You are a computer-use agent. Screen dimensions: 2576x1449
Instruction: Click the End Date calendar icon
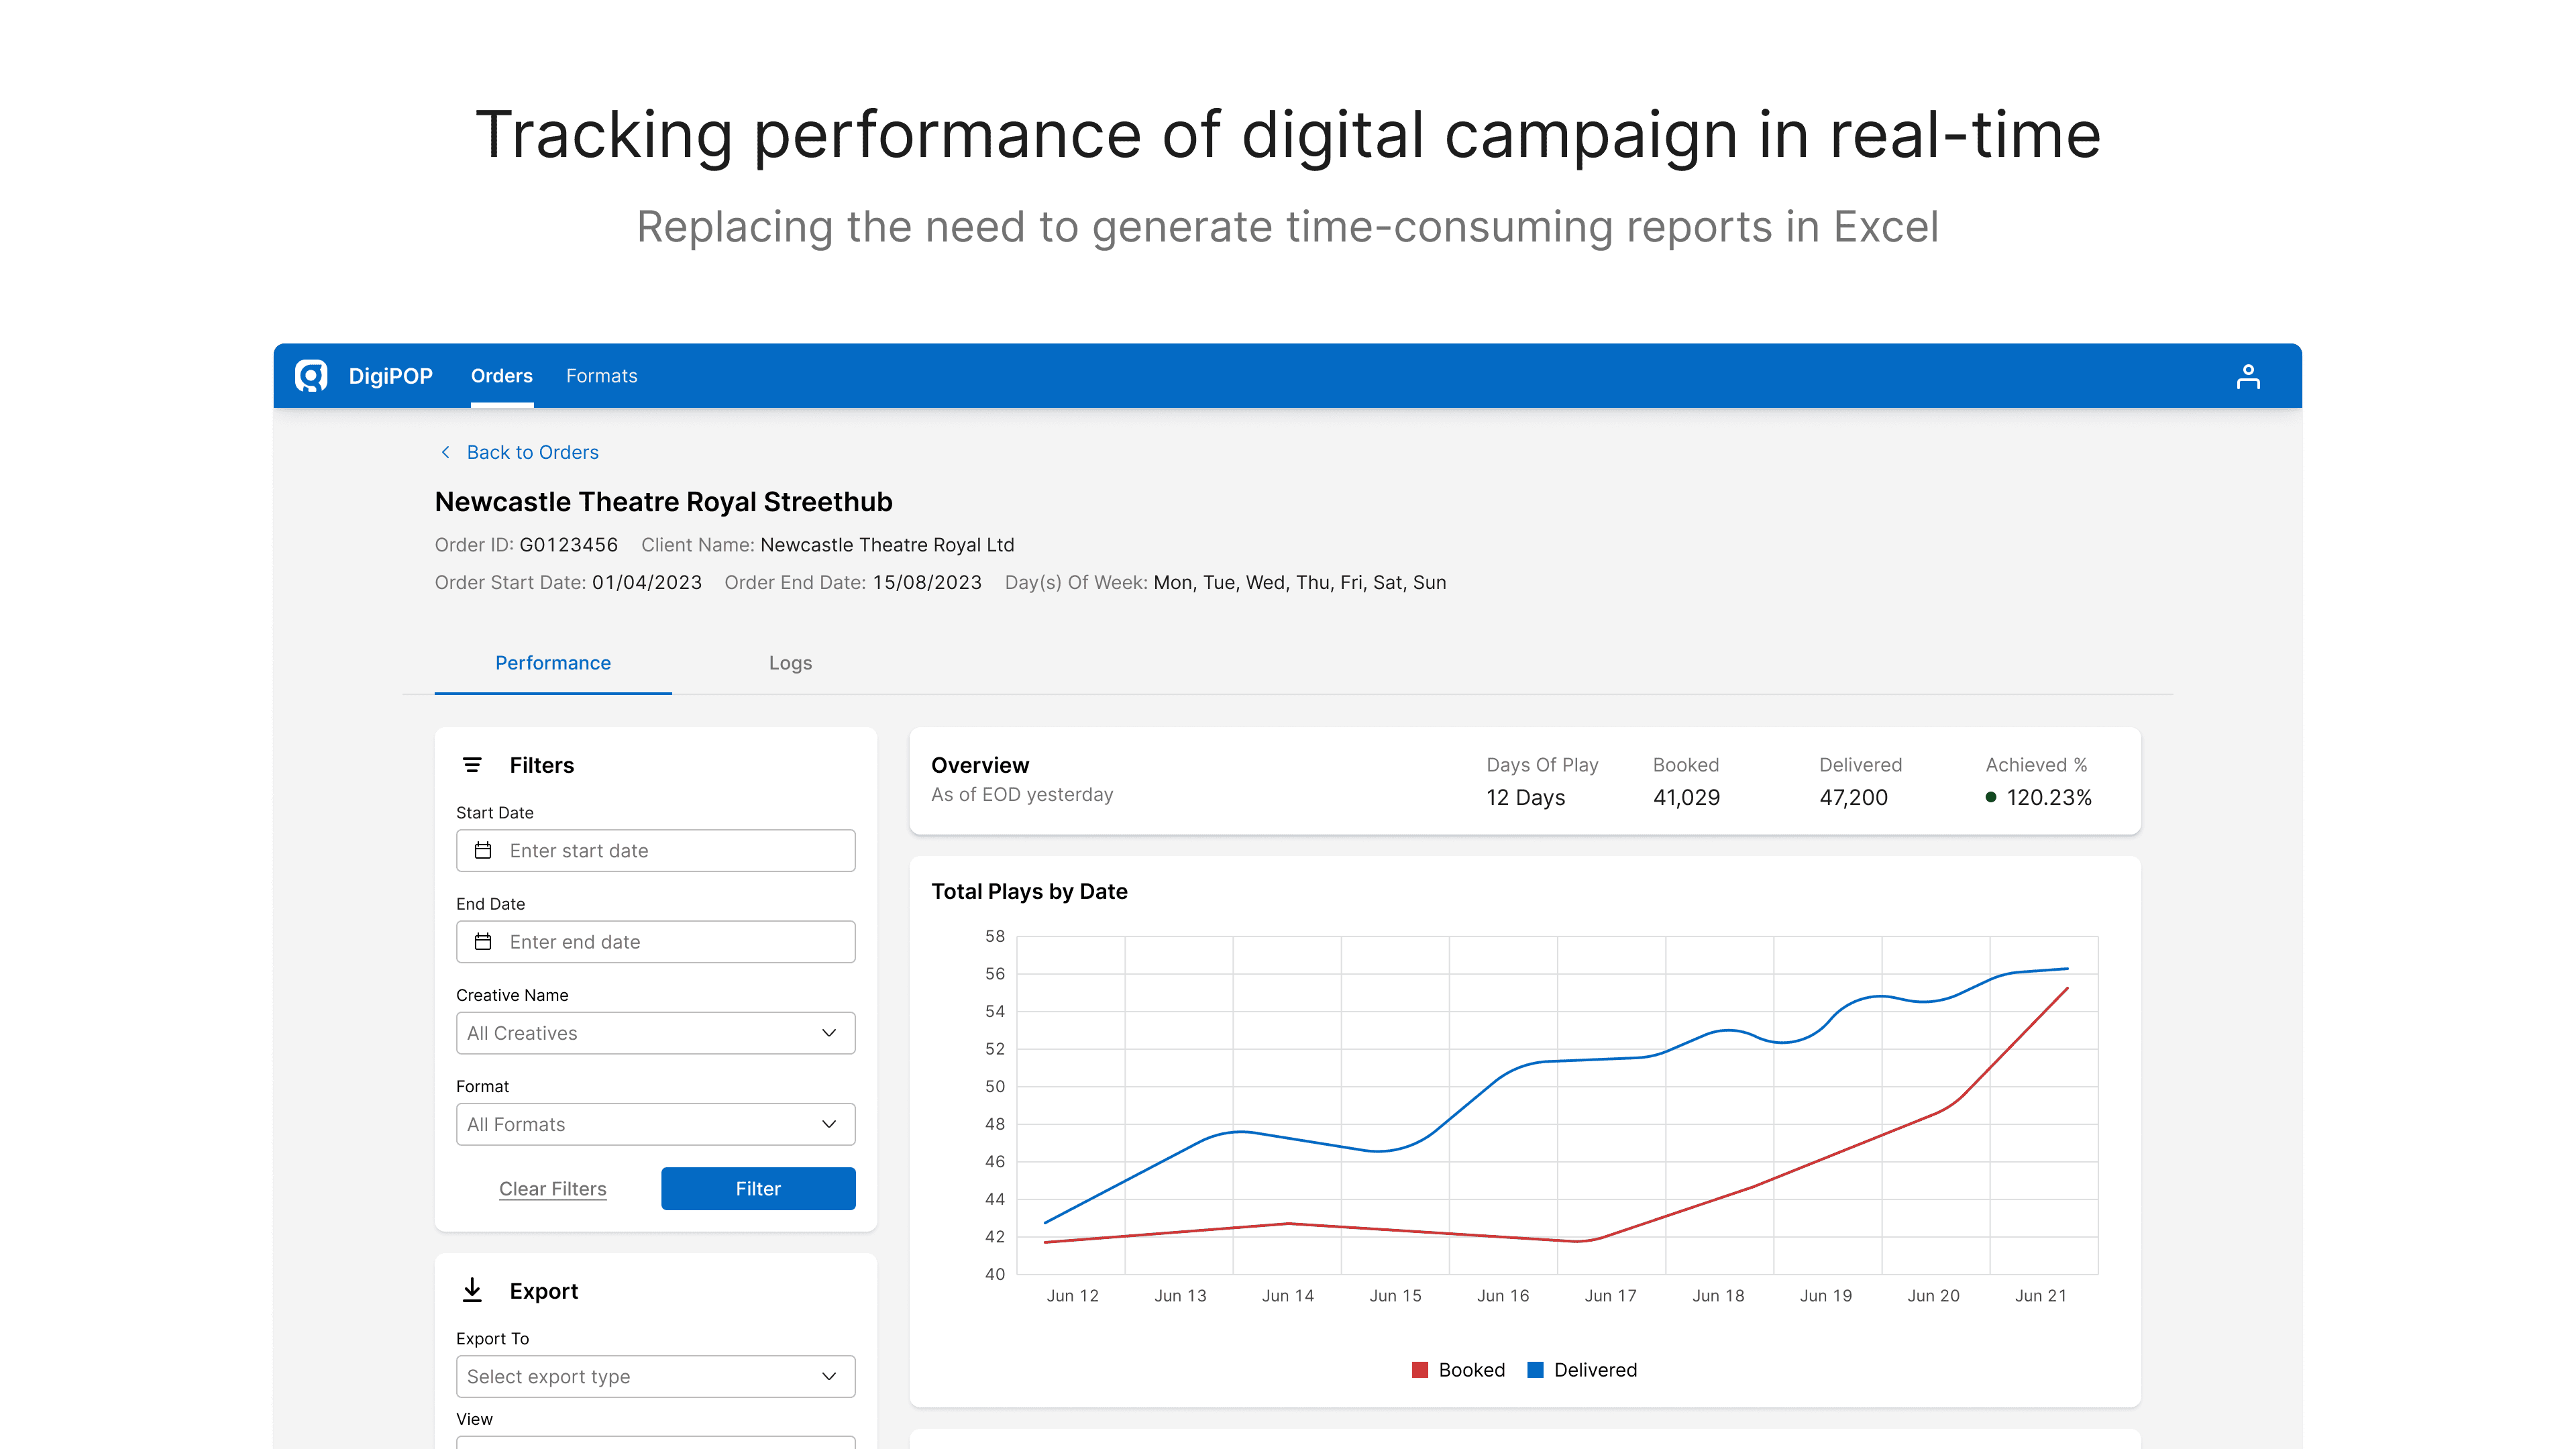(x=483, y=941)
